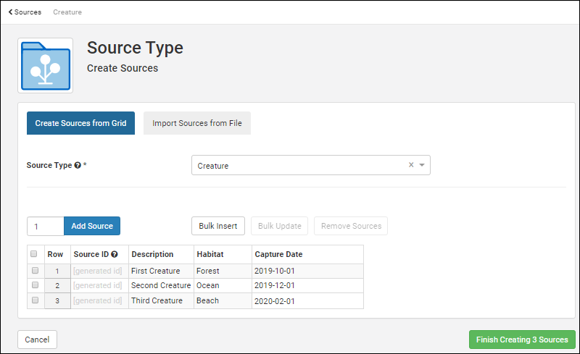This screenshot has width=580, height=354.
Task: Click the Bulk Insert button
Action: click(x=218, y=226)
